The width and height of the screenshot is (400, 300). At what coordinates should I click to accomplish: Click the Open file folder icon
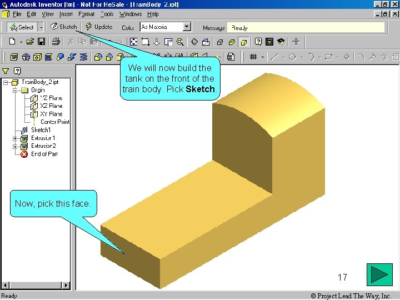coord(31,41)
